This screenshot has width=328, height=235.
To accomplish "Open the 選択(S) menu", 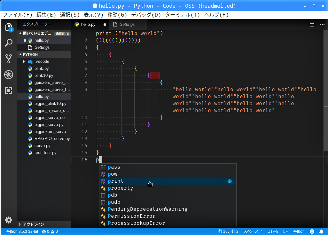I will 70,15.
